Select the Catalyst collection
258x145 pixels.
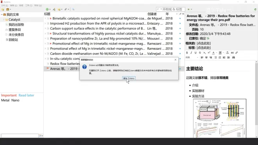(14, 20)
